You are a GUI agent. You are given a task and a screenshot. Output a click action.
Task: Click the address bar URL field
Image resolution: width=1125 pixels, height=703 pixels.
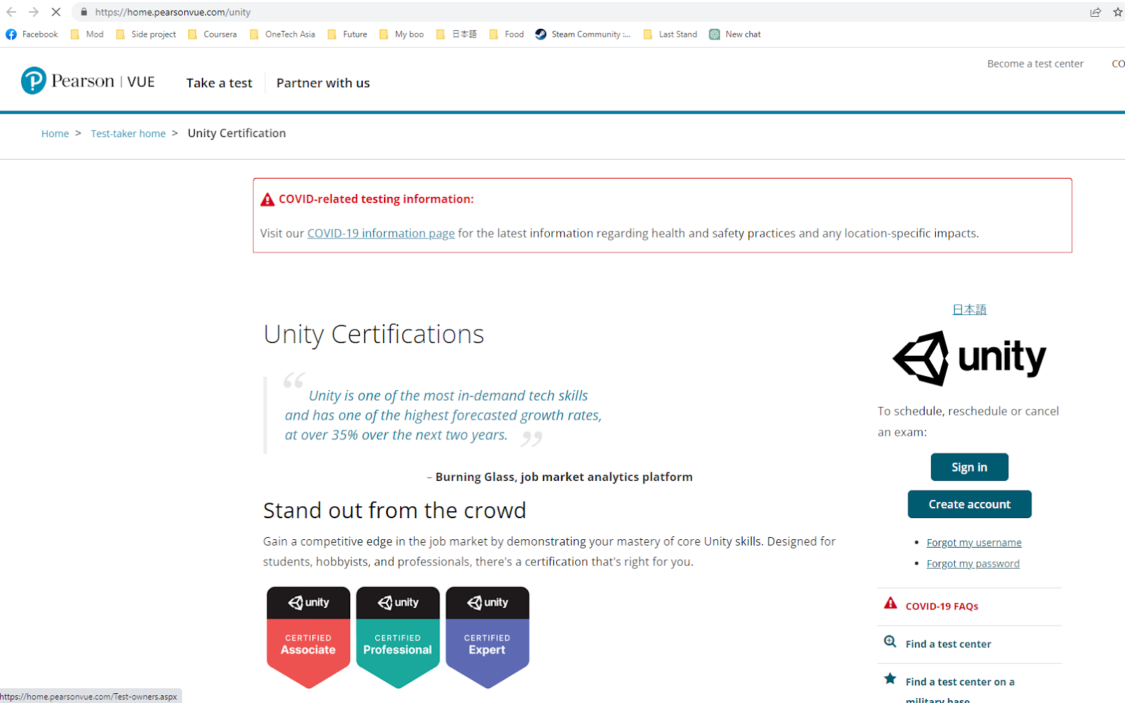[577, 12]
